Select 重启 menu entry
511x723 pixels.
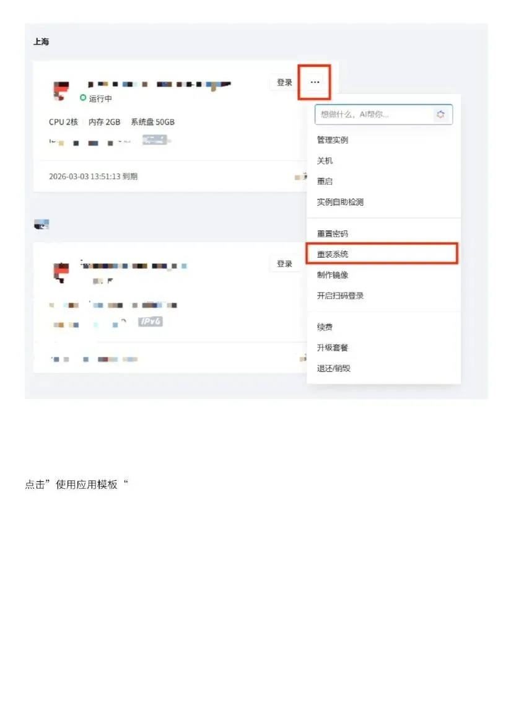pos(325,181)
